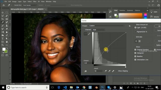Select the Frame tool

coord(7,19)
